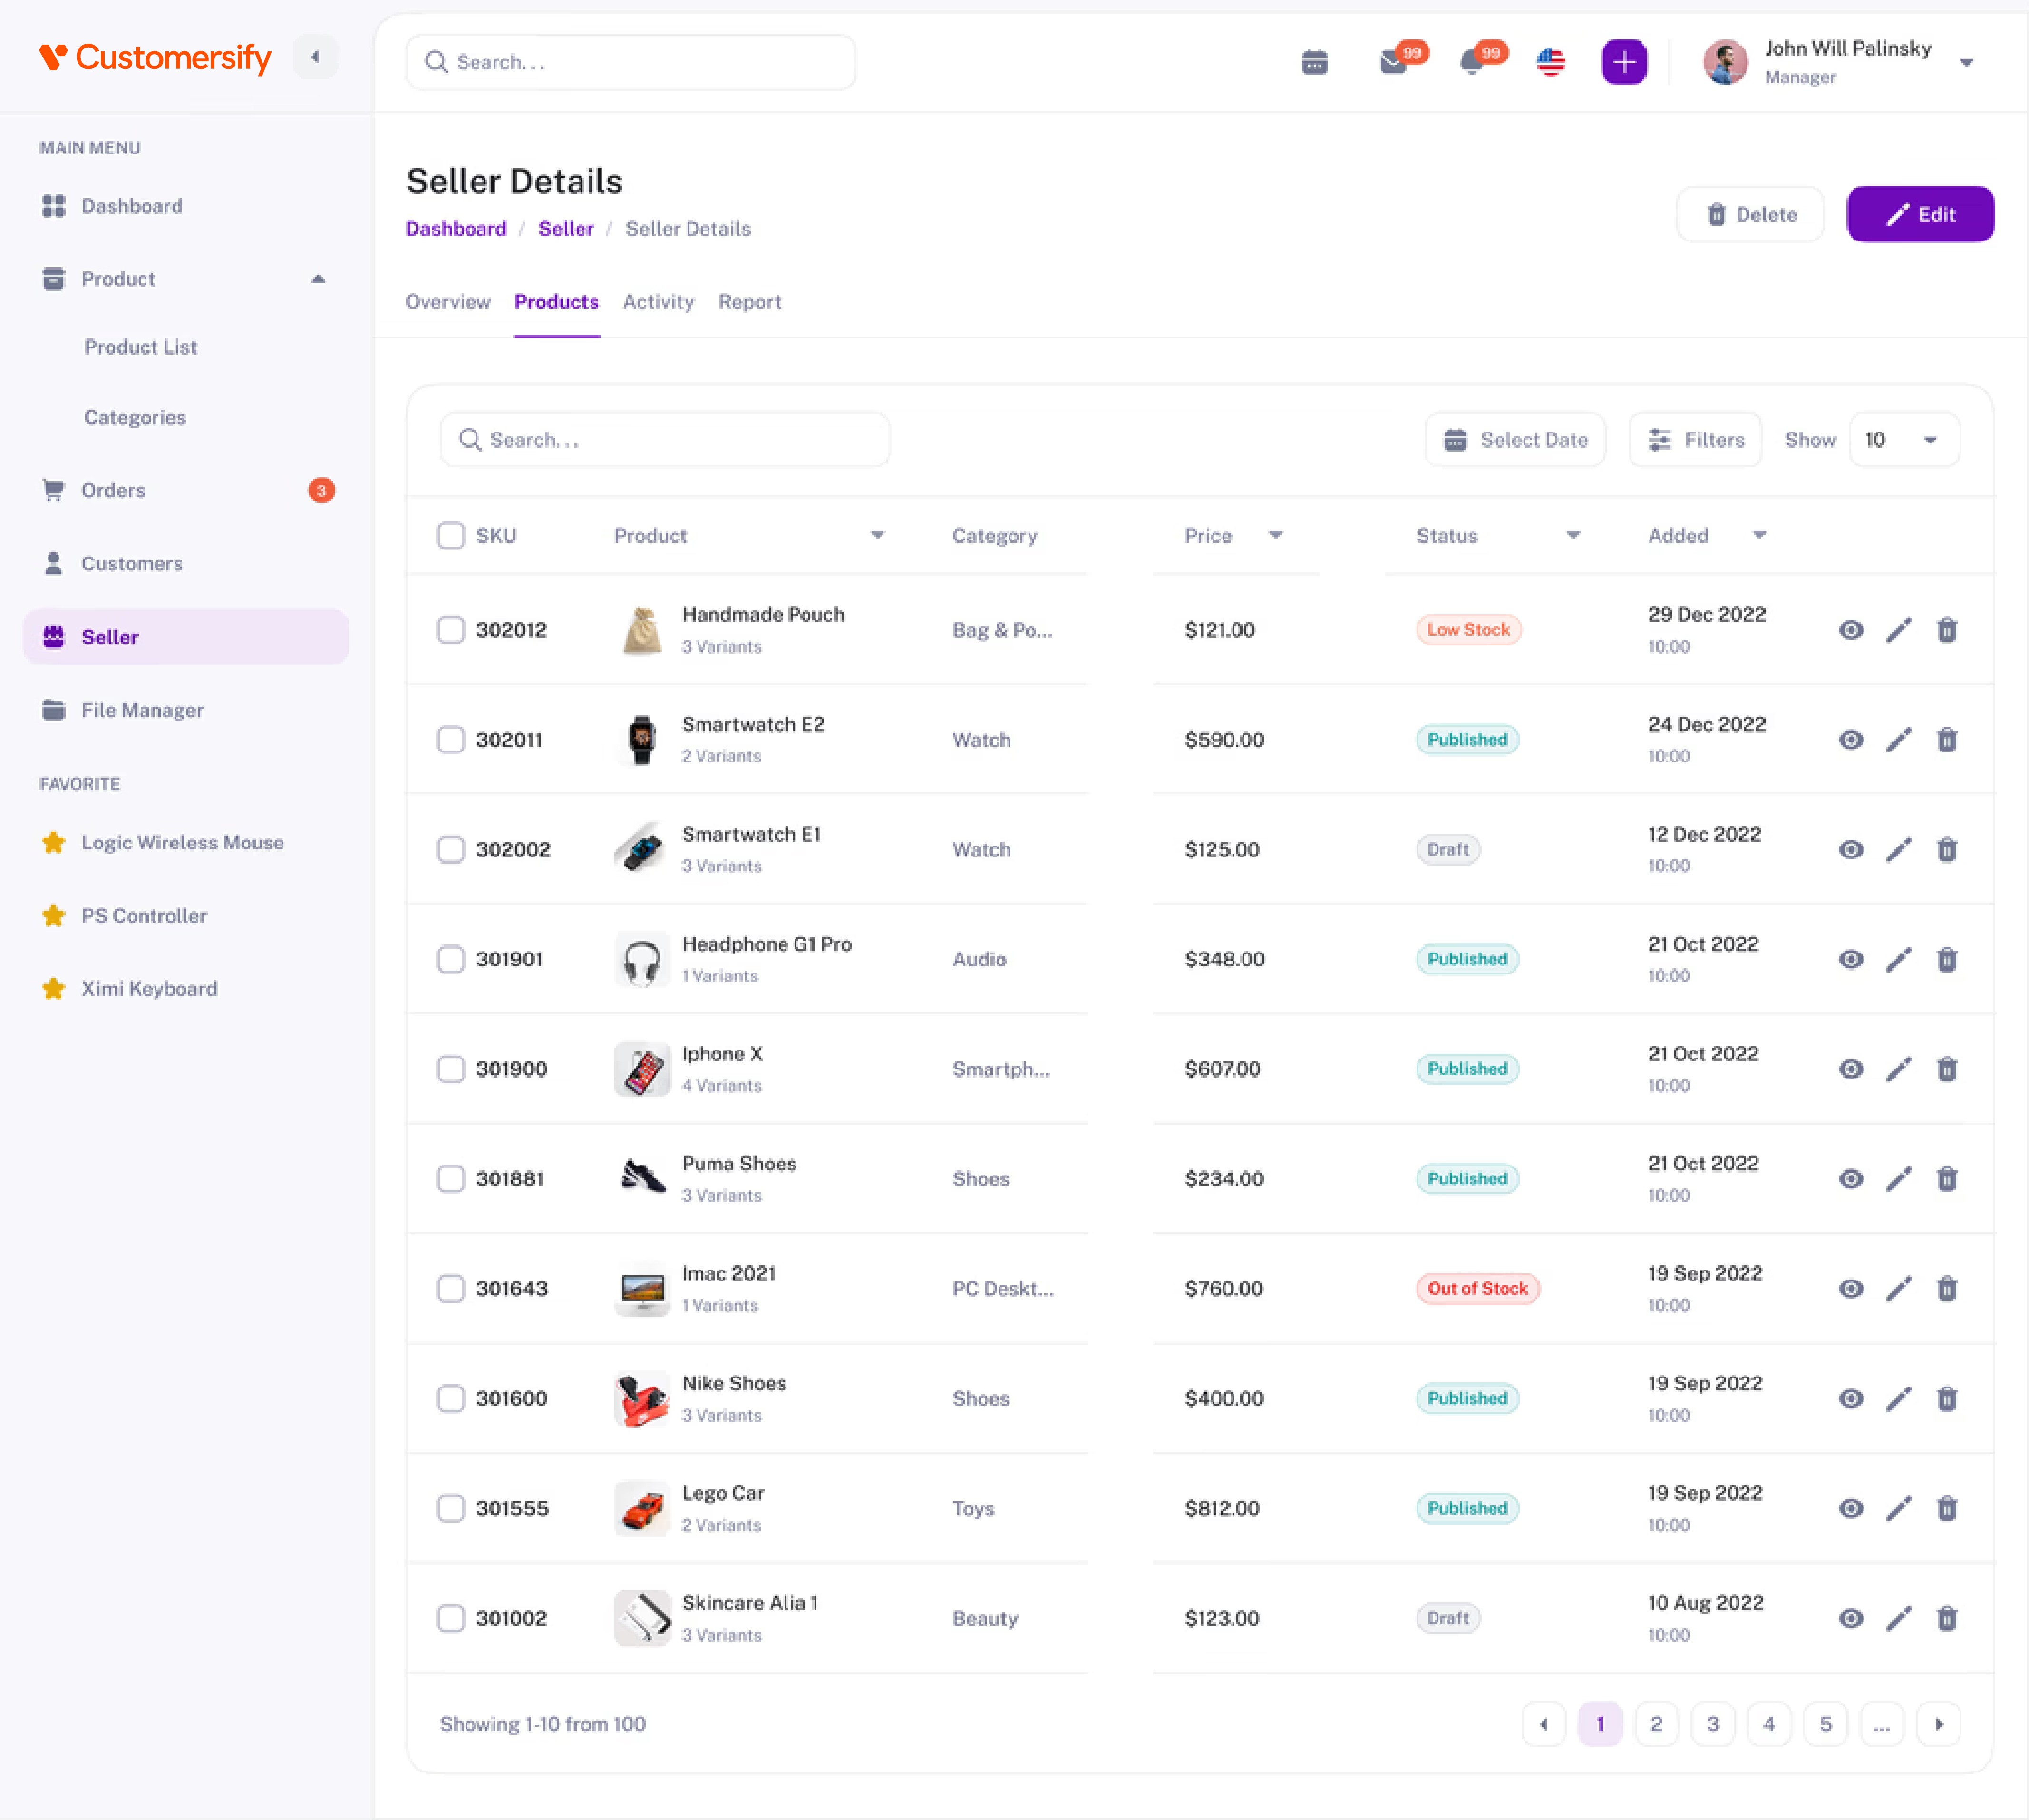Open the bell alerts icon
Screen dimensions: 2029x1820
tap(1472, 63)
